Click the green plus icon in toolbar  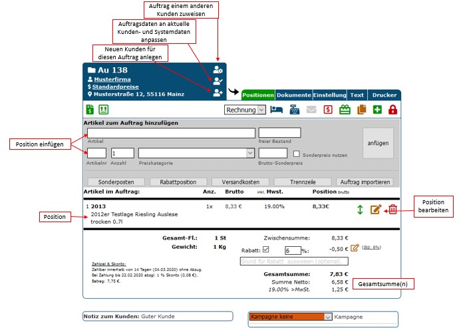click(x=377, y=110)
